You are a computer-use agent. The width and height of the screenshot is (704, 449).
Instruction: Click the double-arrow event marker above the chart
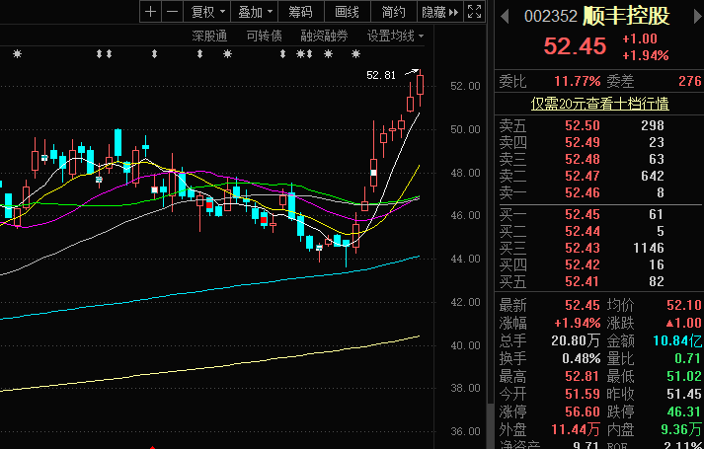(103, 53)
